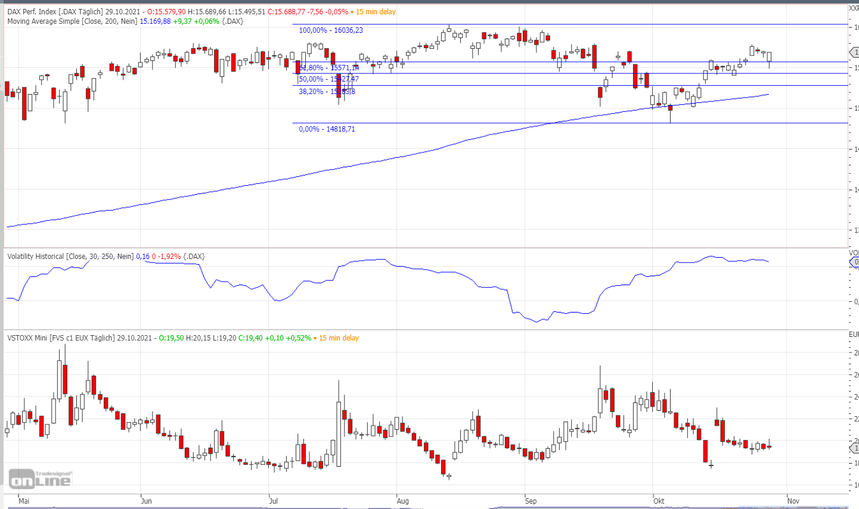Select the 61,80% Fibonacci retracement label
859x509 pixels.
click(x=328, y=68)
